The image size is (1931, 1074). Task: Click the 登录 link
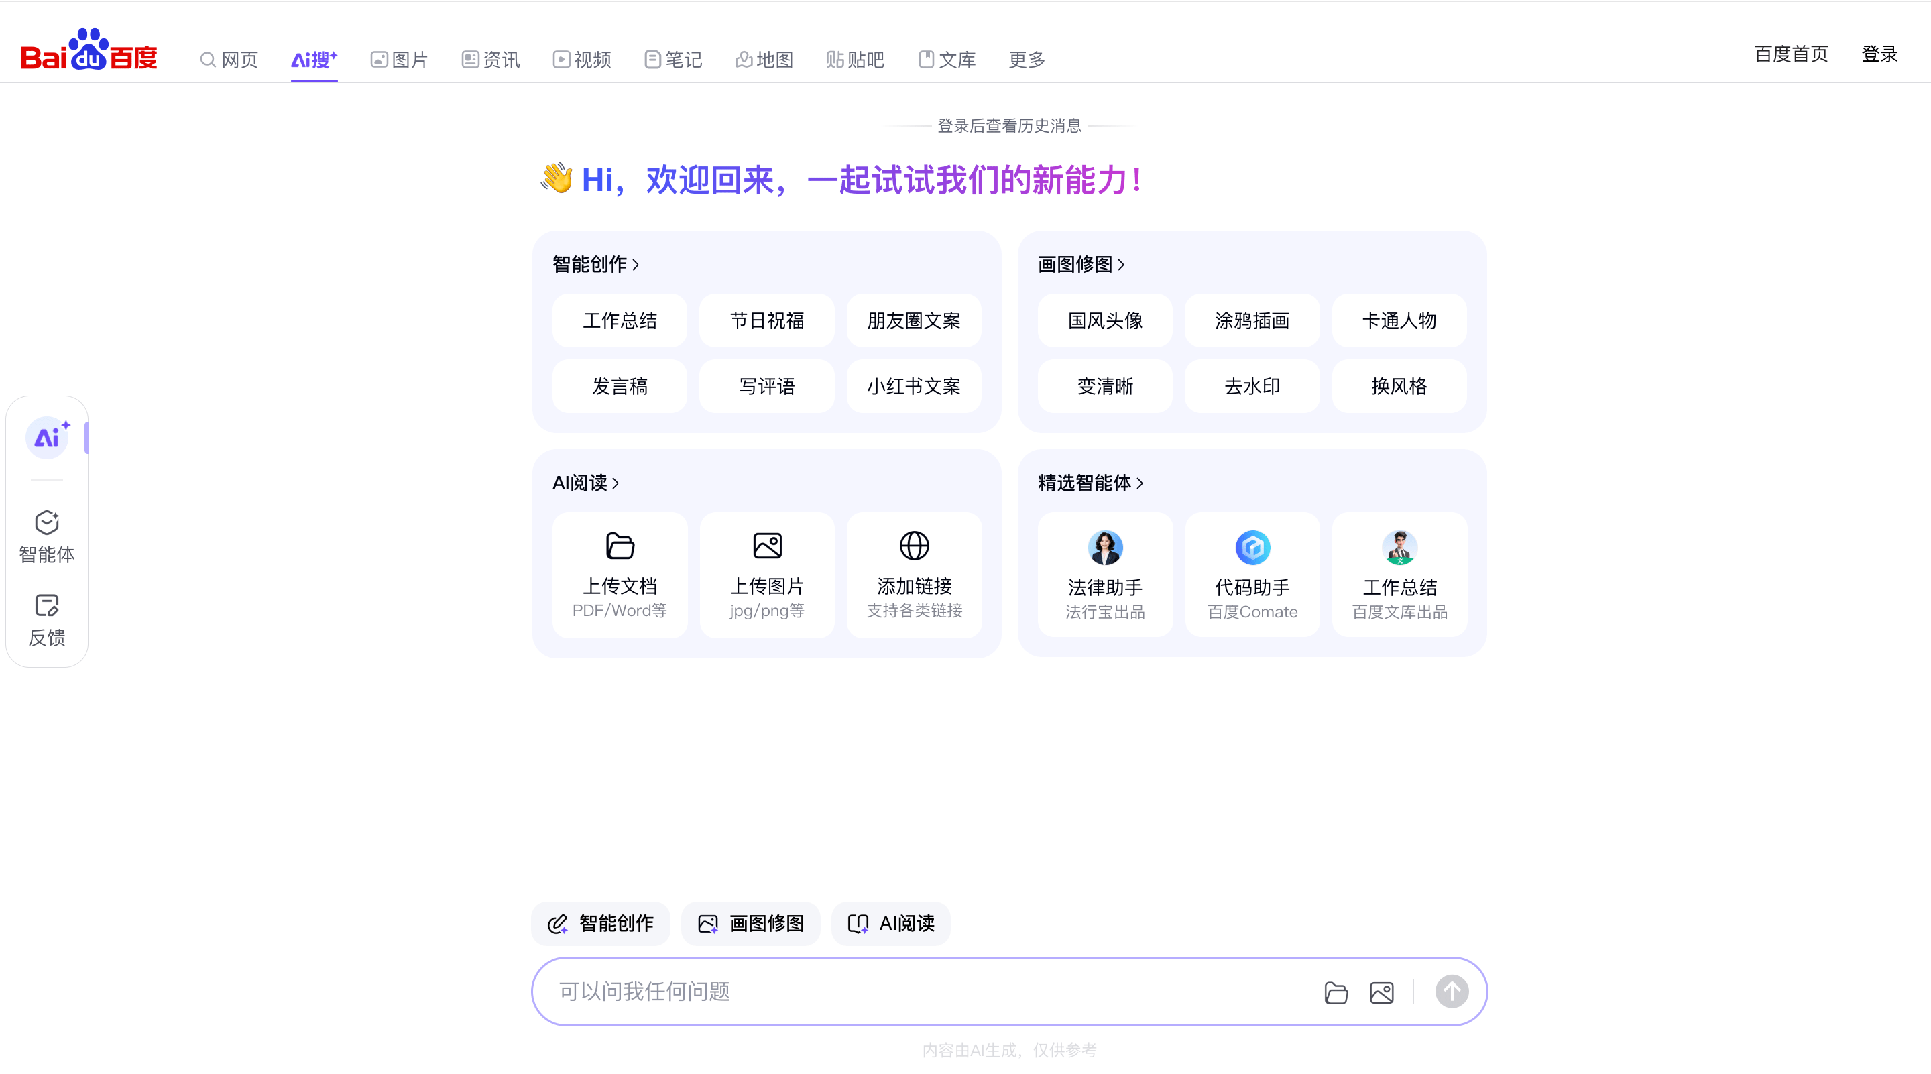coord(1879,54)
